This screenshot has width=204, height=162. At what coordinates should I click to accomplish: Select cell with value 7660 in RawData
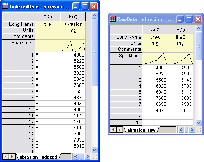point(155,98)
